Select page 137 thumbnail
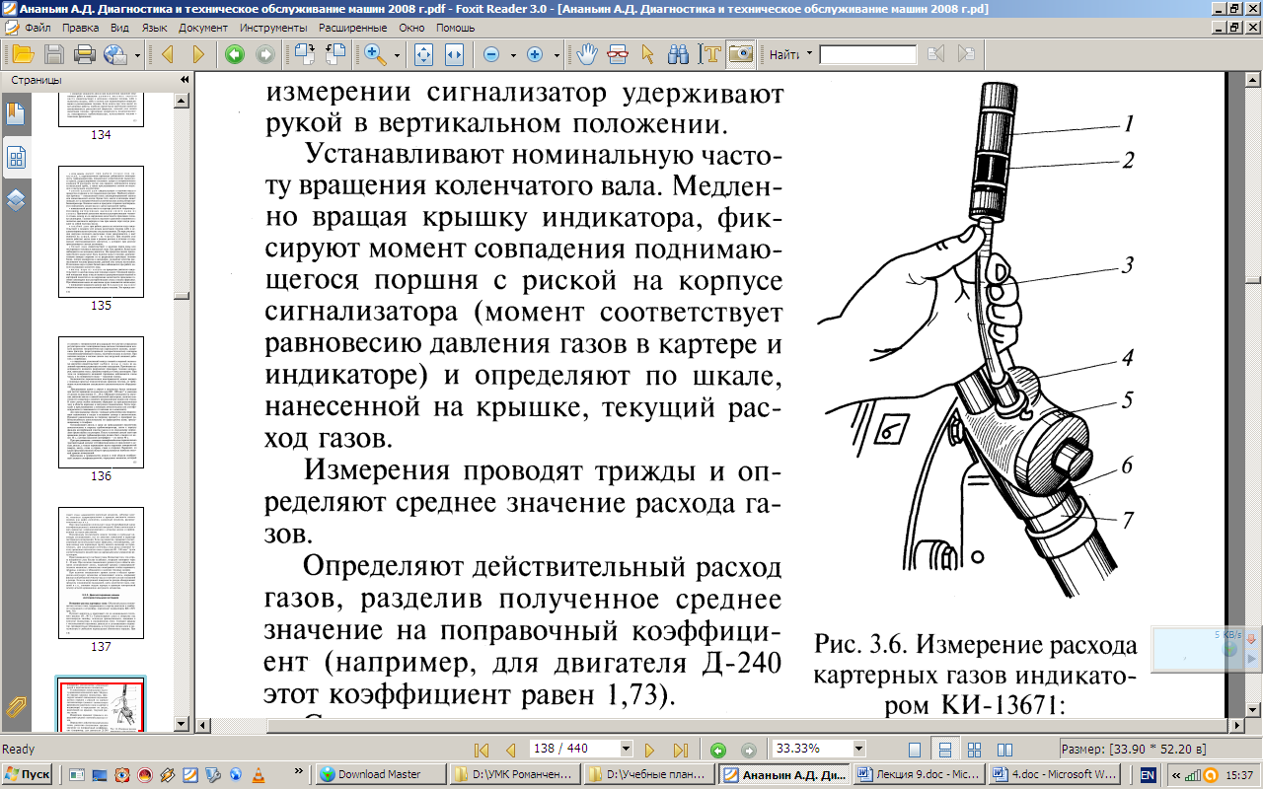1263x789 pixels. (101, 573)
